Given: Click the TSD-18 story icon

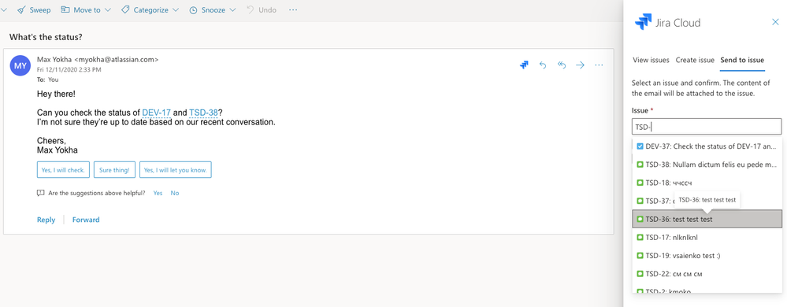Looking at the screenshot, I should click(640, 183).
